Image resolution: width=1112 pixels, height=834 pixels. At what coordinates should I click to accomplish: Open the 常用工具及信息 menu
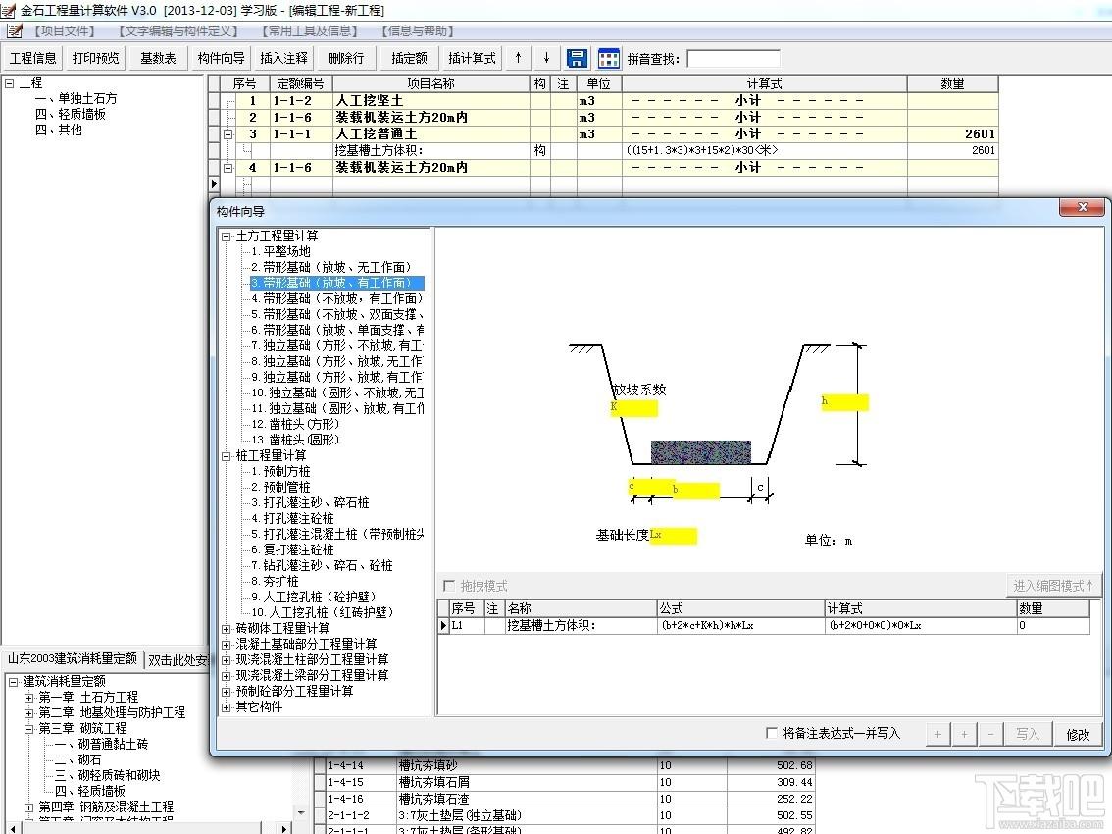309,31
